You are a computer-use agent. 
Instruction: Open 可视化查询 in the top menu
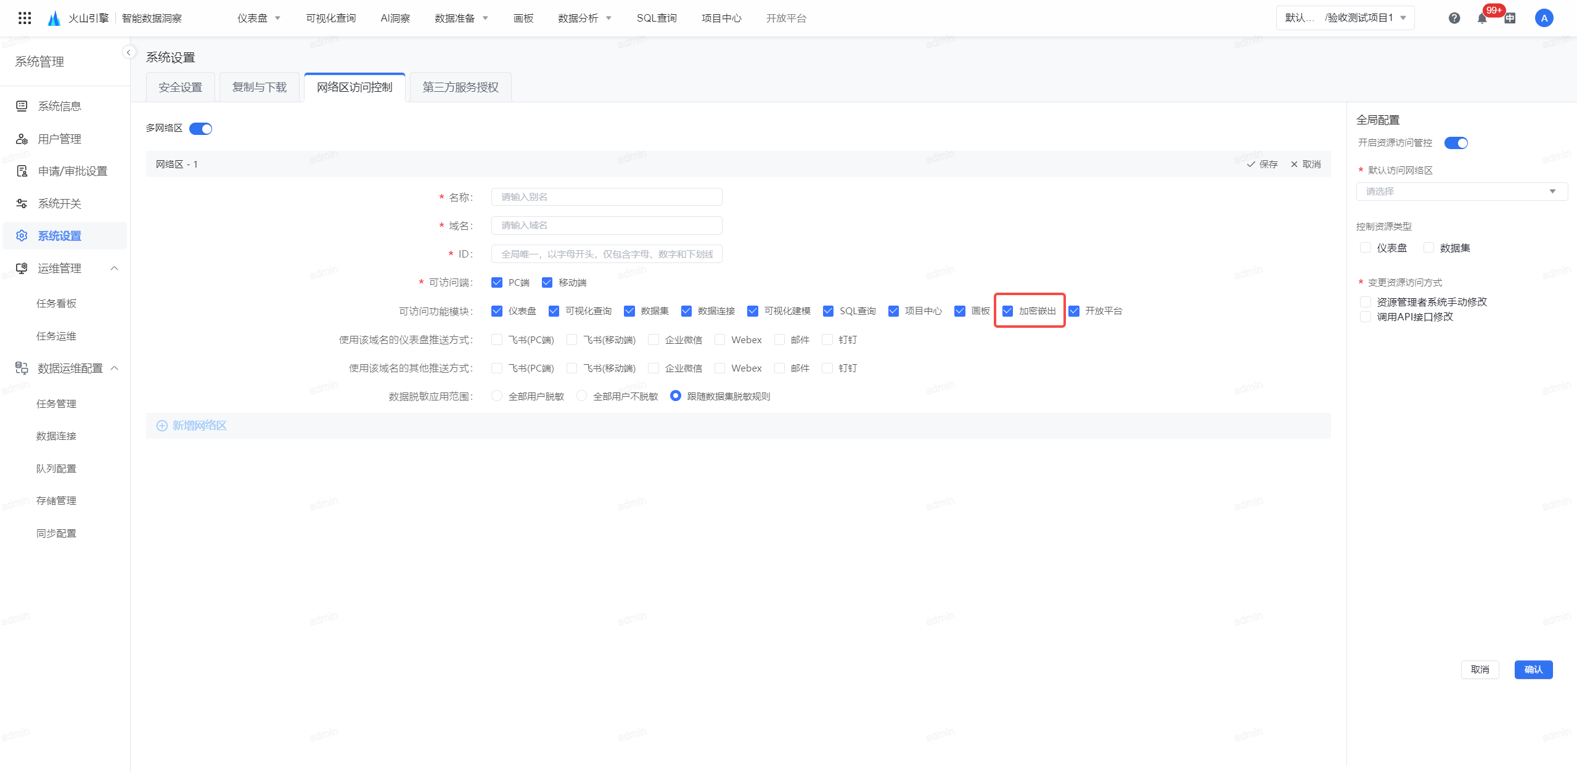[x=331, y=18]
